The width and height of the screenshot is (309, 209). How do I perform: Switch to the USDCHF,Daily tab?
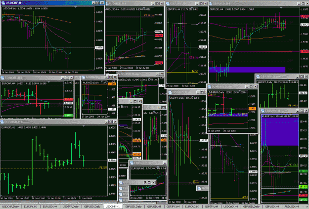tap(11, 207)
